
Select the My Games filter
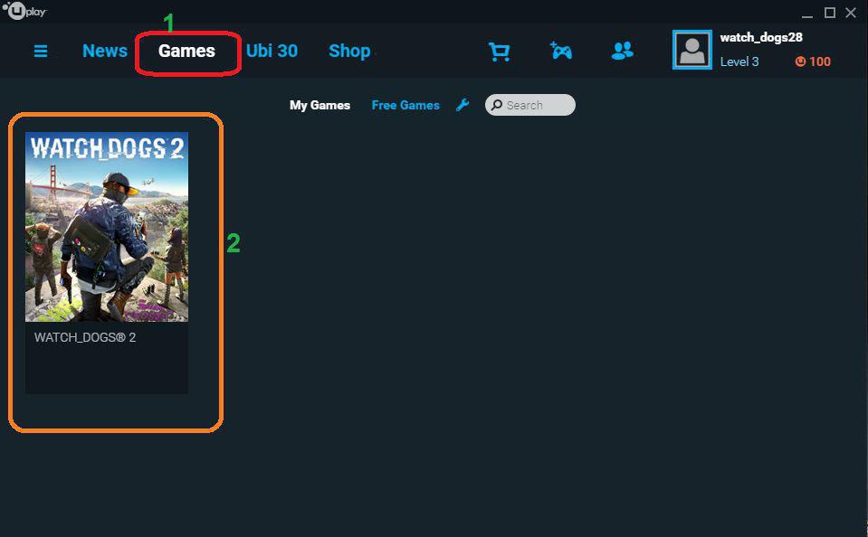320,105
